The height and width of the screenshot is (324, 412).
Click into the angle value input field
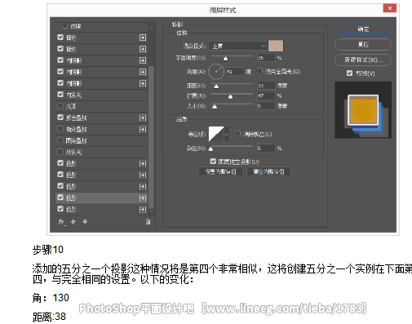235,72
